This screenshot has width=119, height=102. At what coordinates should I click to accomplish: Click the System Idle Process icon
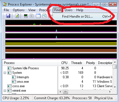point(9,68)
